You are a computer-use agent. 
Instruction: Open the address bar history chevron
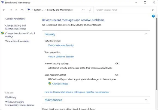83,10
